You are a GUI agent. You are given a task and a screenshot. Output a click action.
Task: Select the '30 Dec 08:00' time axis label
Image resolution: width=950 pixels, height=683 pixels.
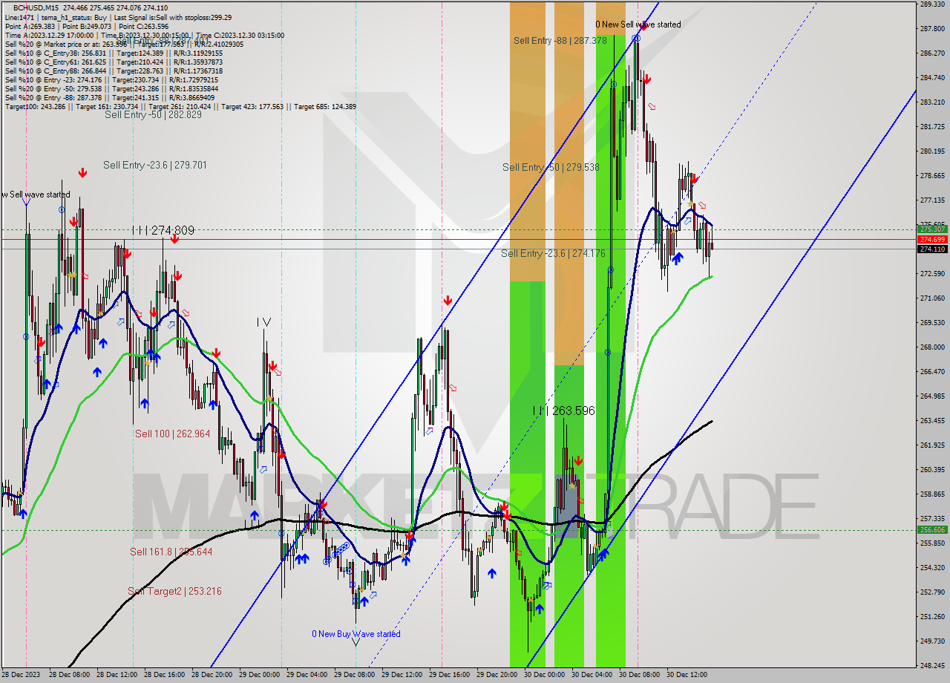click(641, 676)
